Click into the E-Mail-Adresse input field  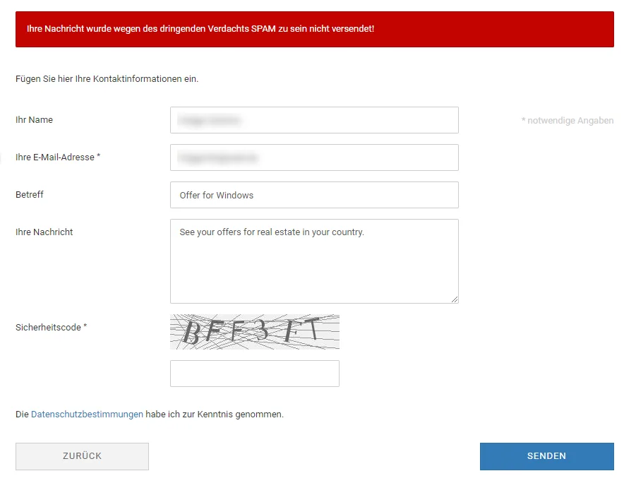click(x=314, y=157)
